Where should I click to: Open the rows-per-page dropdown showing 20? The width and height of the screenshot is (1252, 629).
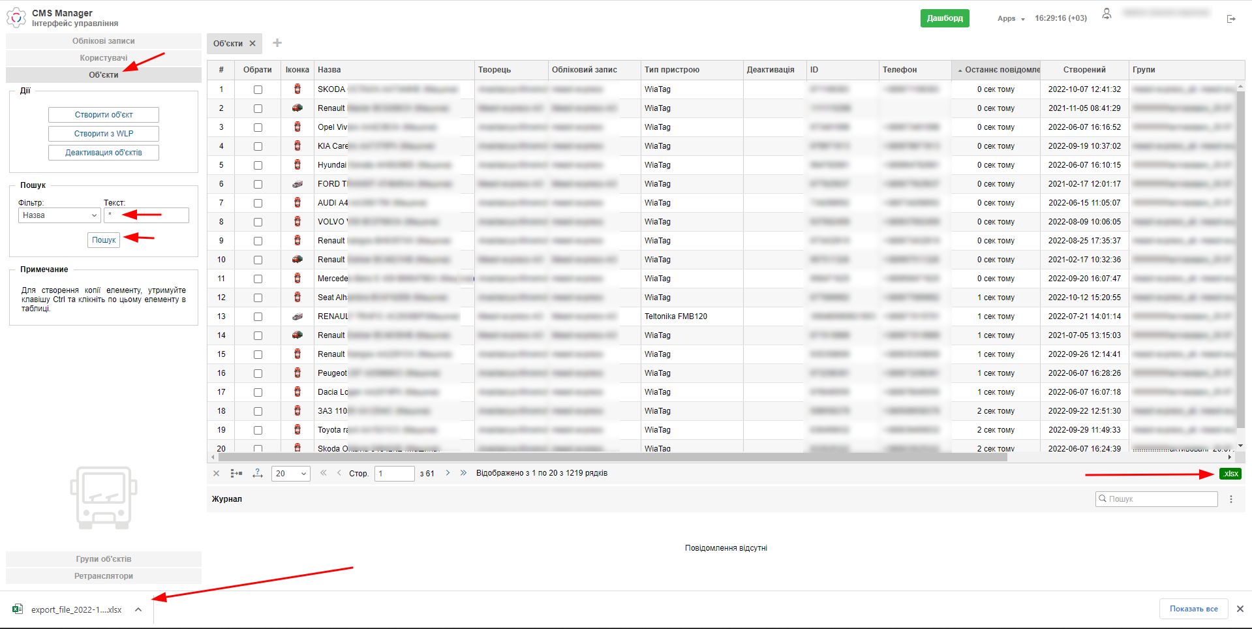point(291,474)
